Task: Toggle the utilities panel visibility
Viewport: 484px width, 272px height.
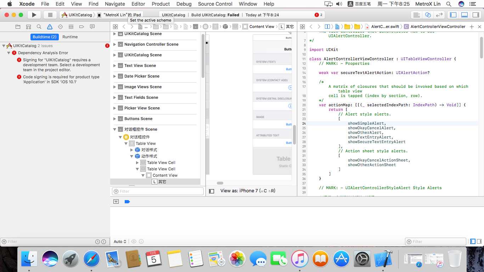Action: point(476,15)
